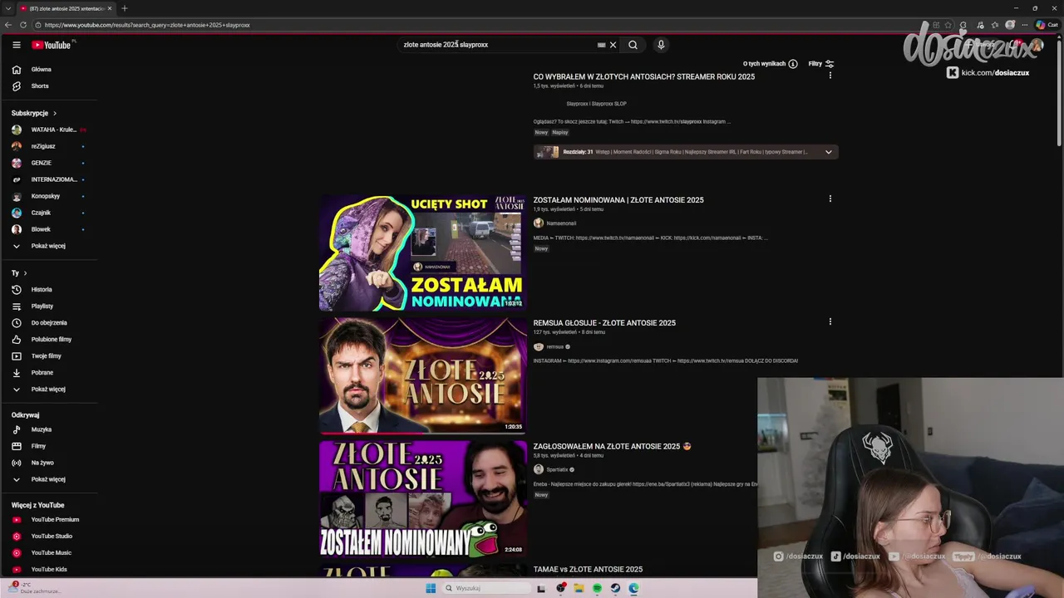The height and width of the screenshot is (598, 1064).
Task: Open the Ty section header
Action: 19,273
